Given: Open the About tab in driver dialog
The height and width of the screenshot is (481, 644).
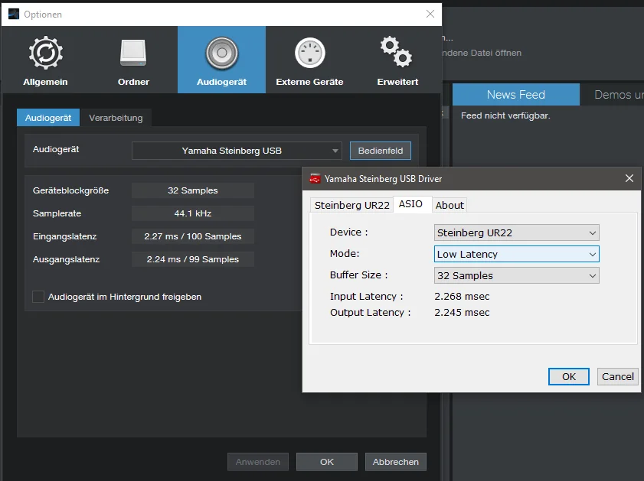Looking at the screenshot, I should coord(449,205).
